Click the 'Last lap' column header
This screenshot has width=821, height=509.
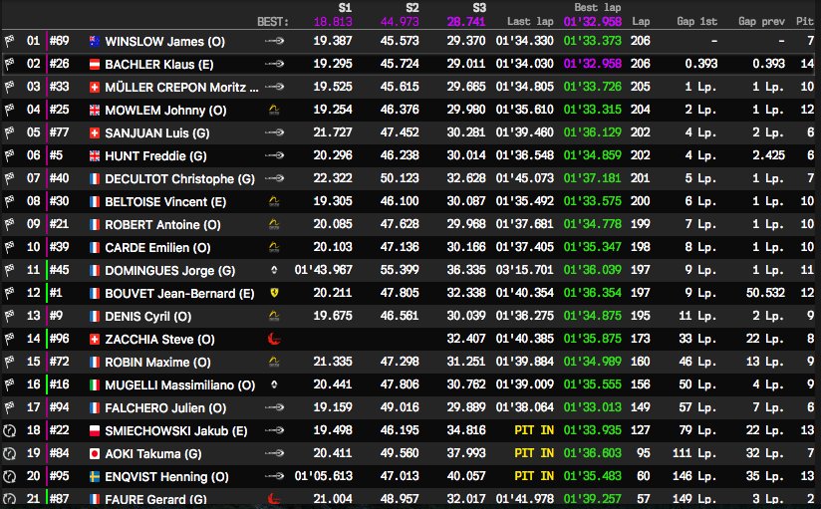click(x=530, y=22)
